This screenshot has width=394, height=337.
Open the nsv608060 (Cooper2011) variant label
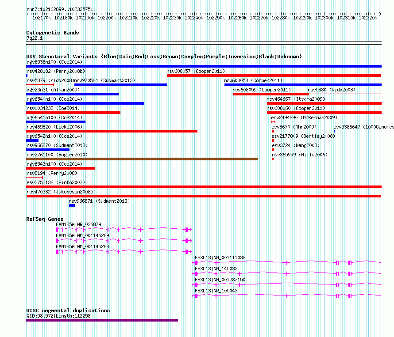[296, 108]
